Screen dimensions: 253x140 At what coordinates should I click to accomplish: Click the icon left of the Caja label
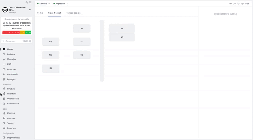coord(242,4)
